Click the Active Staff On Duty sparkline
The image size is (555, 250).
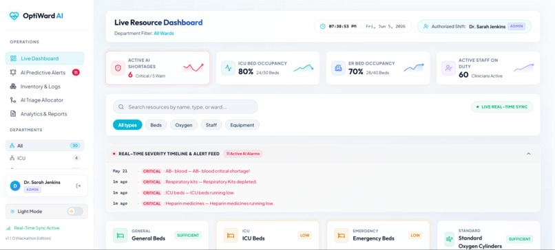point(524,67)
